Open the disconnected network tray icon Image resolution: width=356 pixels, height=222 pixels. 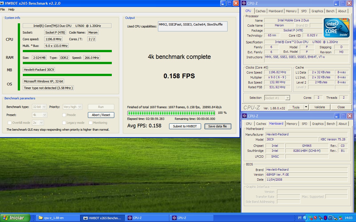[340, 218]
